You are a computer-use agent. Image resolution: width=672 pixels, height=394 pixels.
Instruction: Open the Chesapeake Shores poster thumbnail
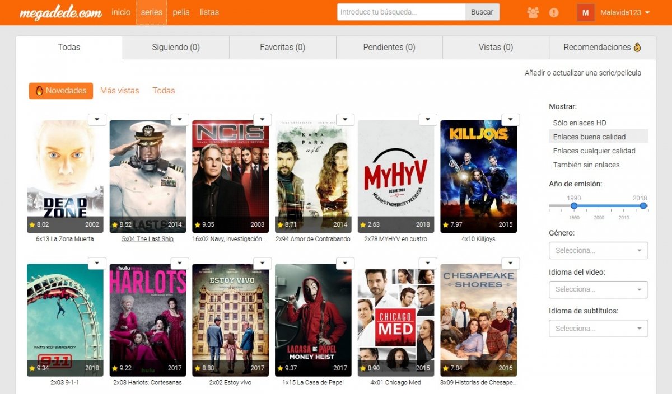479,320
